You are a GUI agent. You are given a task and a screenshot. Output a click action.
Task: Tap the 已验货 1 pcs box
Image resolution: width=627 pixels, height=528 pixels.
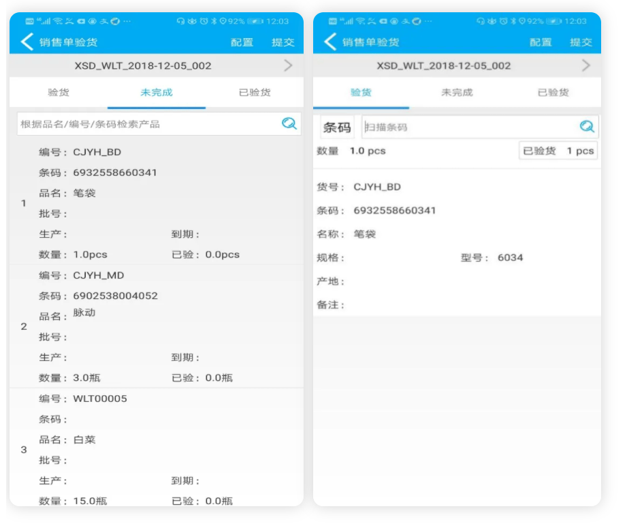pyautogui.click(x=558, y=151)
